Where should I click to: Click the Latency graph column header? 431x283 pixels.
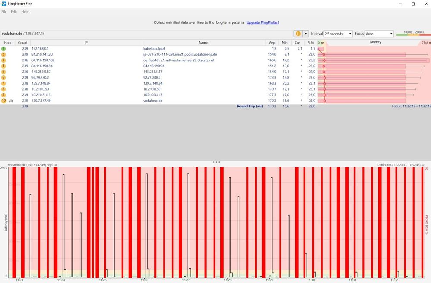(375, 42)
